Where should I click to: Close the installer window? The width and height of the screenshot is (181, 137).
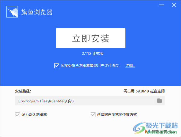point(174,5)
